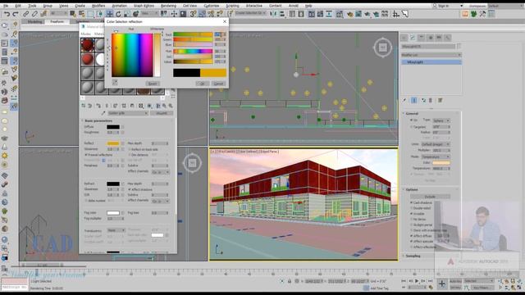The width and height of the screenshot is (525, 295).
Task: Toggle Invisible checkbox in Options
Action: pyautogui.click(x=412, y=214)
